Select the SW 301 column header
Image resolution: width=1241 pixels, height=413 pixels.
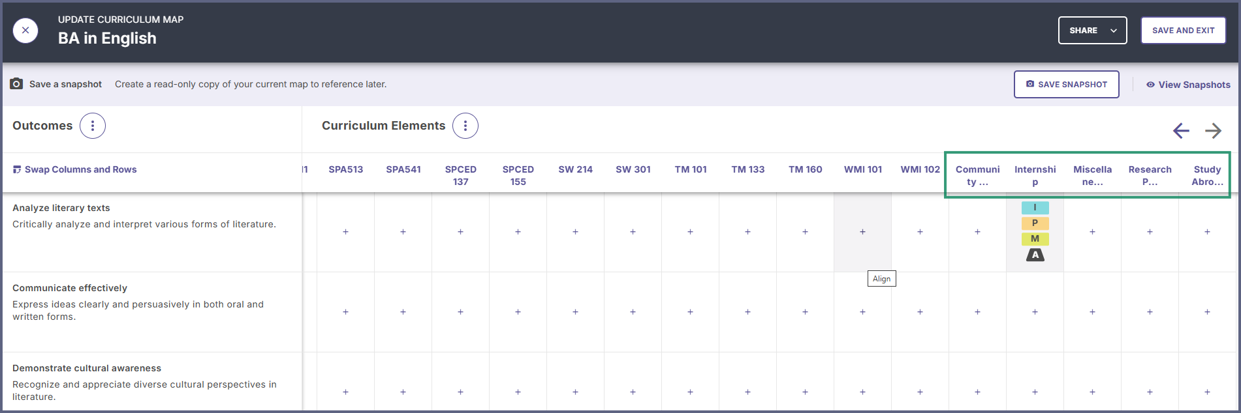click(x=633, y=169)
